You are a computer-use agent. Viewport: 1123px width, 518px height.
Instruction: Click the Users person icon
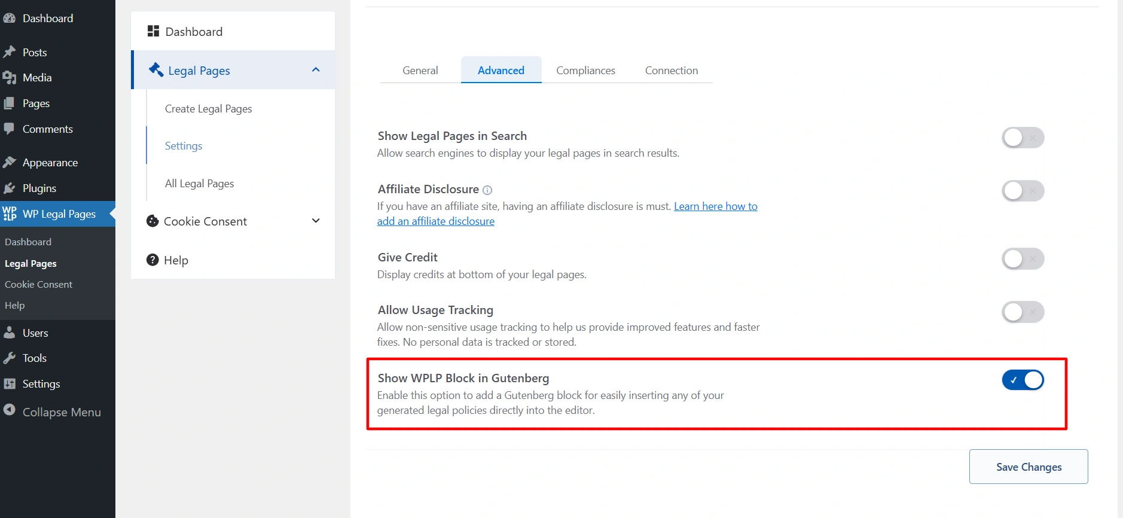pos(9,333)
